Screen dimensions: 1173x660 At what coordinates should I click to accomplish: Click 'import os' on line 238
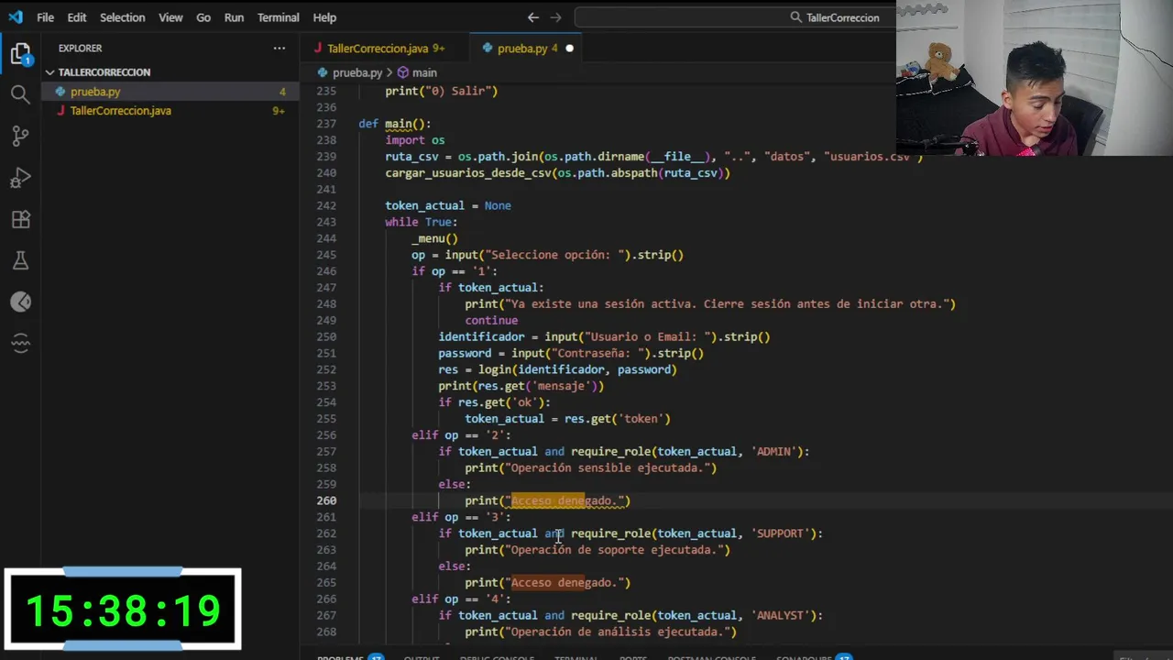[415, 140]
